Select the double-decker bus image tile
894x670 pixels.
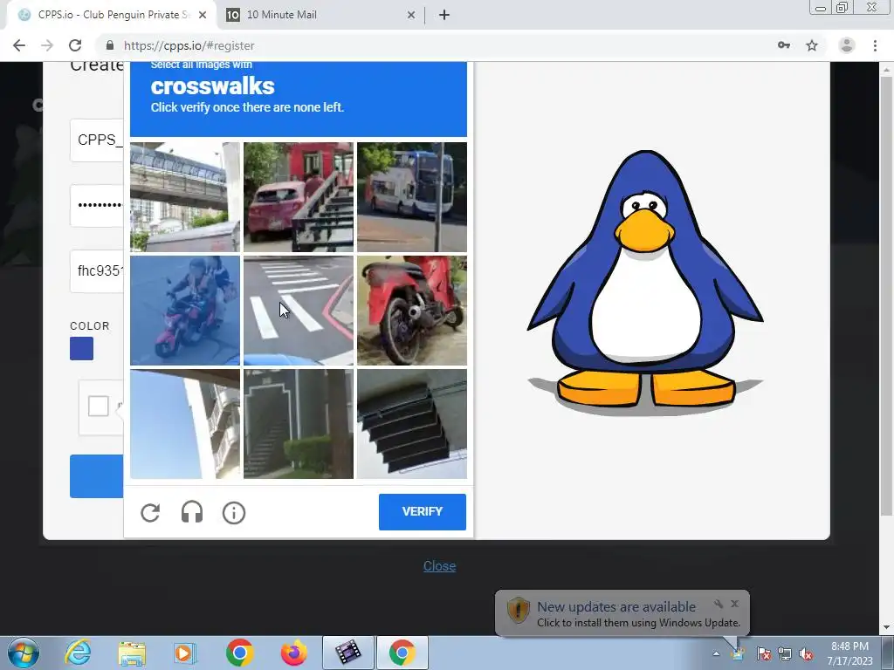click(412, 196)
